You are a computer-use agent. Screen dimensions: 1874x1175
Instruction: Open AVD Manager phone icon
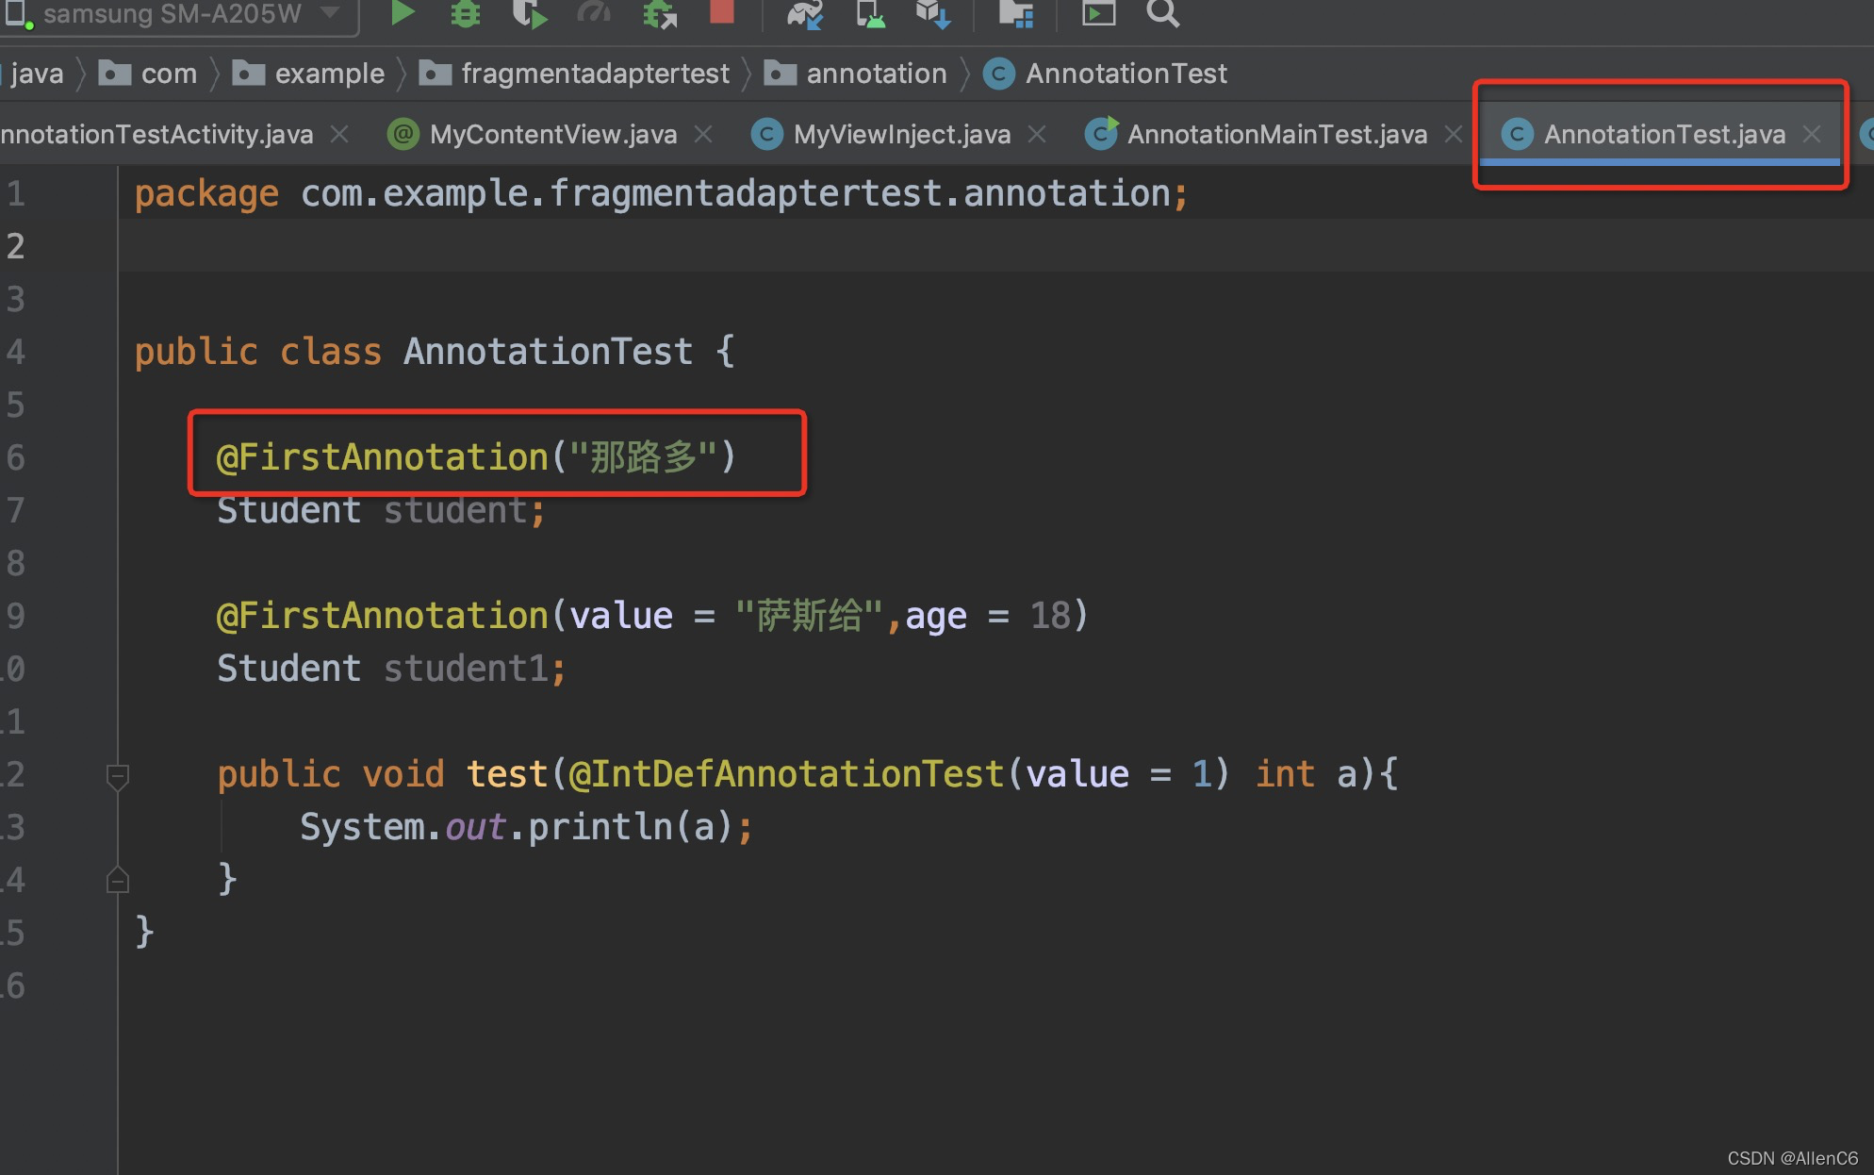click(870, 14)
